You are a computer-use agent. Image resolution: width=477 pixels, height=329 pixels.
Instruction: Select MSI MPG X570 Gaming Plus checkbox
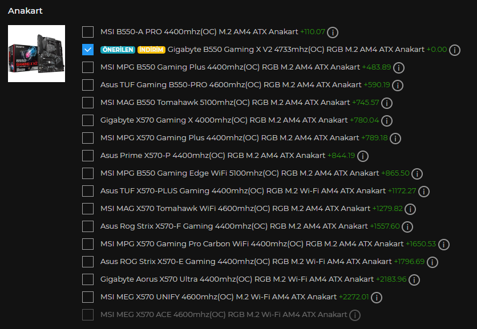[x=88, y=138]
